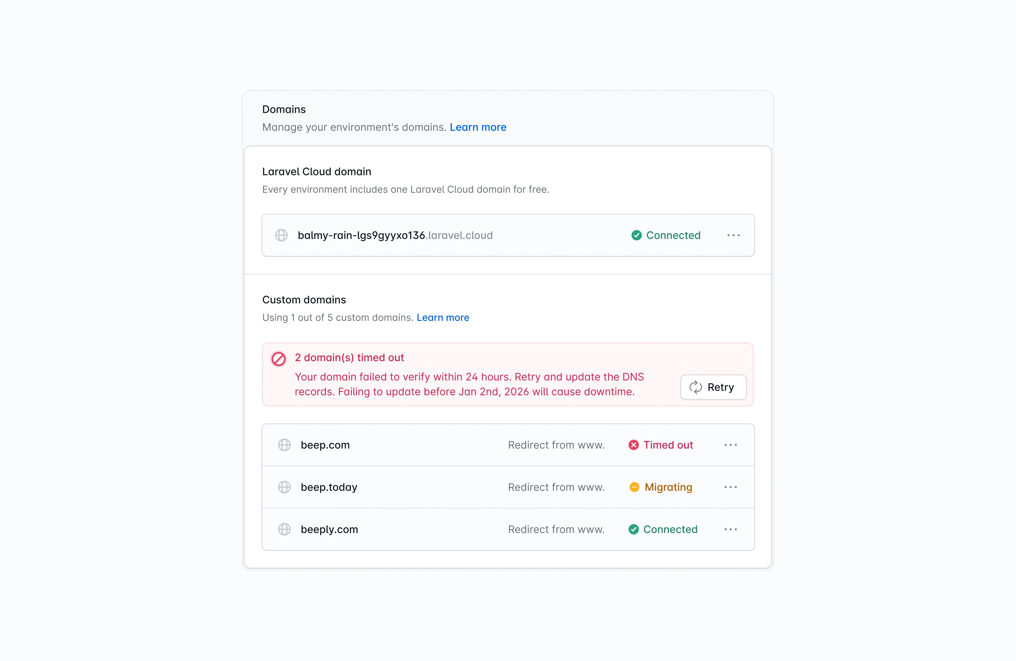This screenshot has height=661, width=1016.
Task: Open Learn more about custom domains
Action: click(443, 317)
